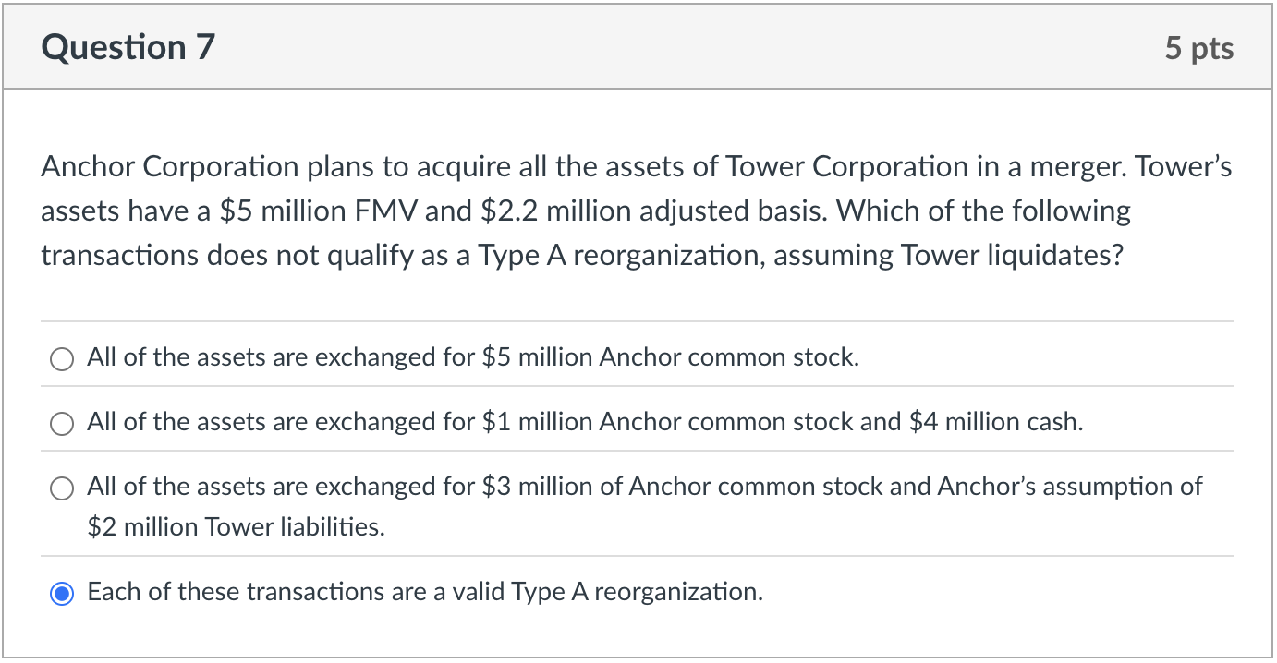Choose the $1 million stock and $4 million cash answer
The width and height of the screenshot is (1277, 663).
click(61, 423)
